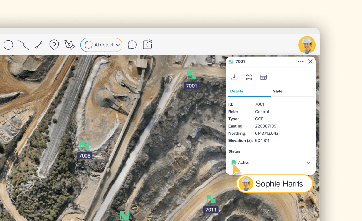The width and height of the screenshot is (362, 221).
Task: Open the table view for 7001
Action: 263,77
